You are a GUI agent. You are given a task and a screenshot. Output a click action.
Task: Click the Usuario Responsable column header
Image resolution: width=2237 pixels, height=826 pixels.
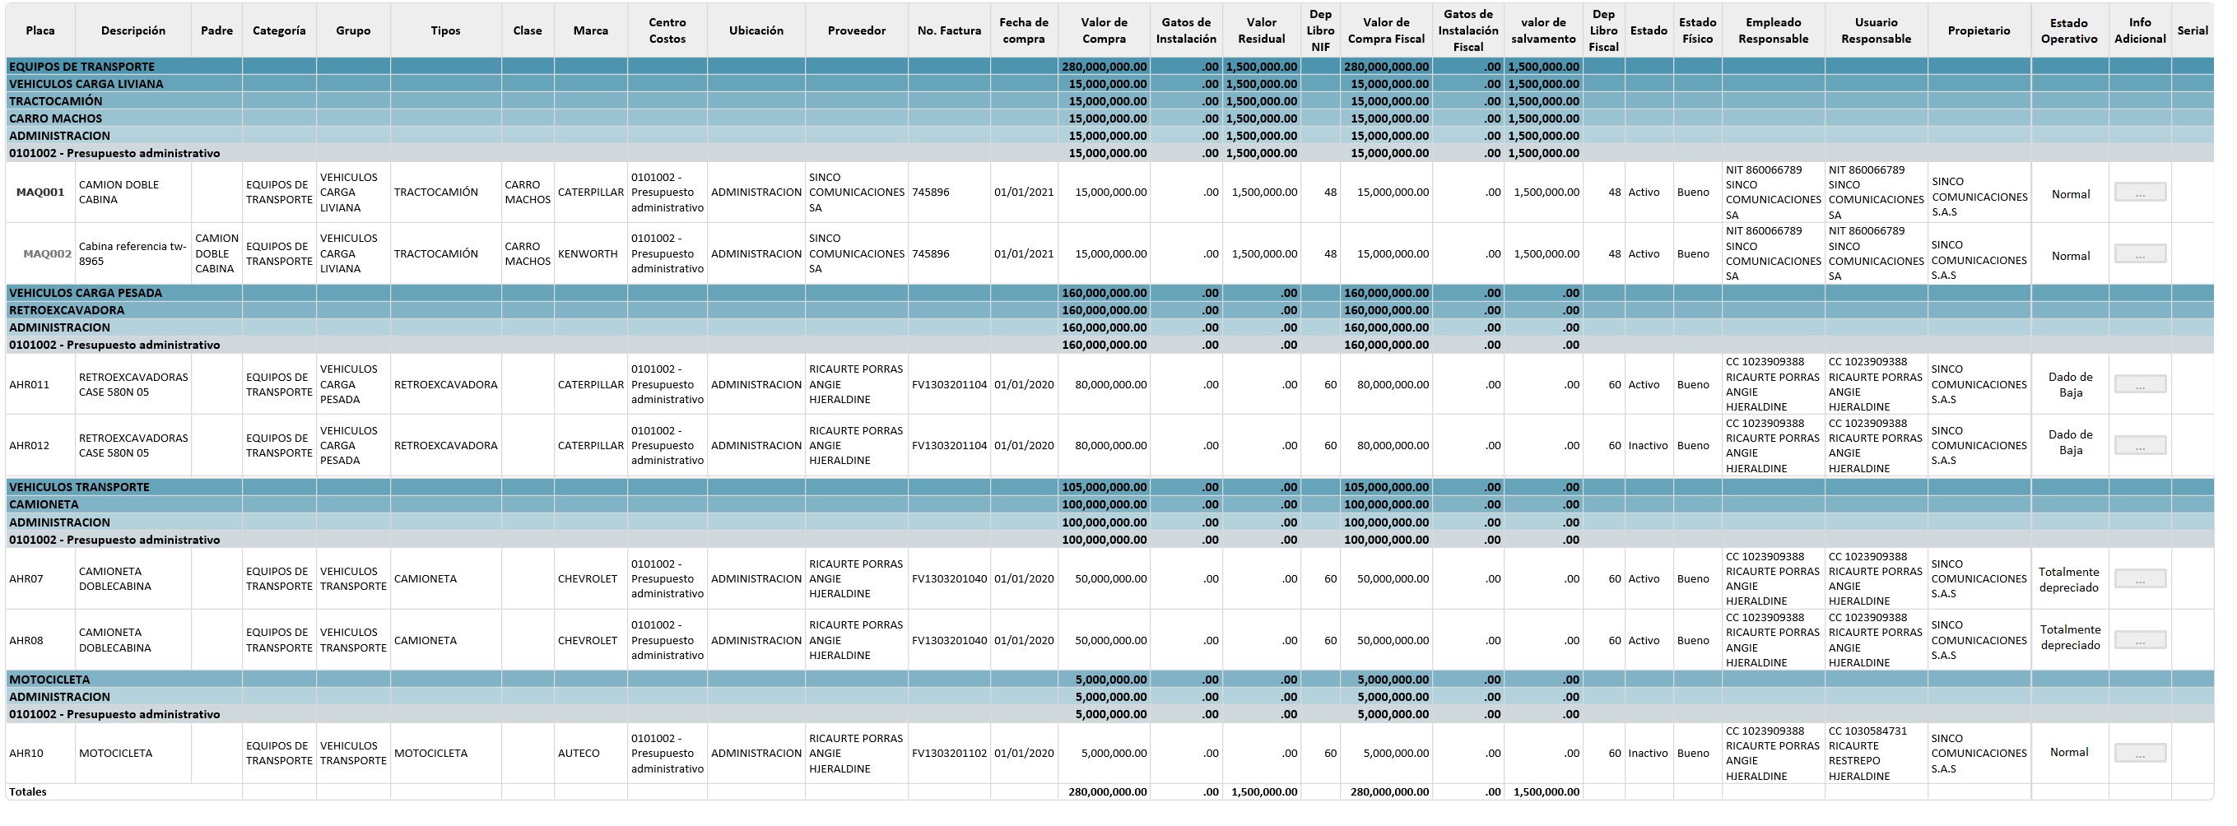pyautogui.click(x=1876, y=30)
